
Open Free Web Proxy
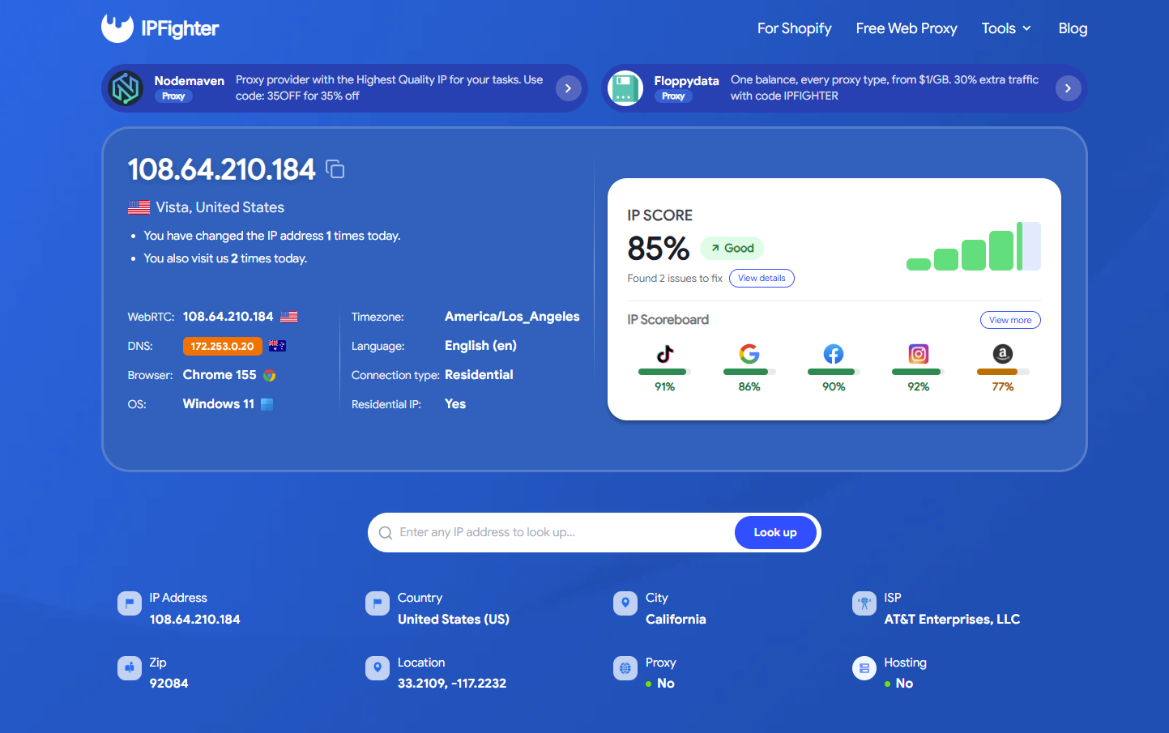[x=907, y=28]
